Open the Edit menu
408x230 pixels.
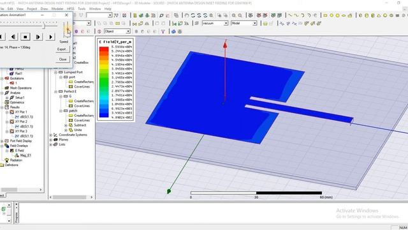[10, 8]
